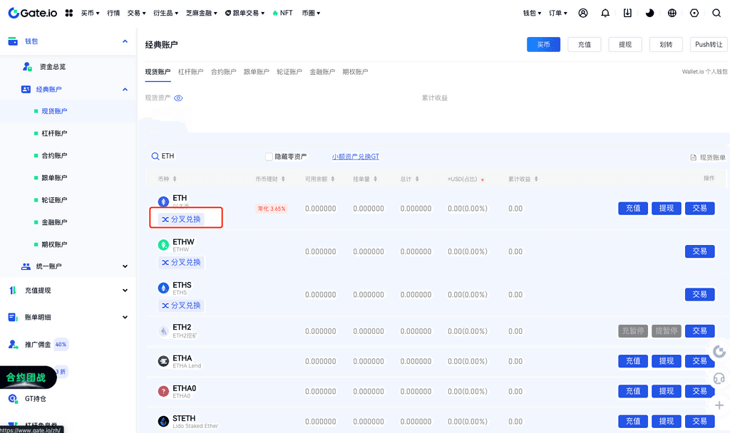Image resolution: width=730 pixels, height=433 pixels.
Task: Click the 充值提现 sidebar icon
Action: [x=13, y=291]
